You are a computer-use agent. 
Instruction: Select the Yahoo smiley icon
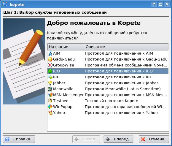tap(50, 113)
